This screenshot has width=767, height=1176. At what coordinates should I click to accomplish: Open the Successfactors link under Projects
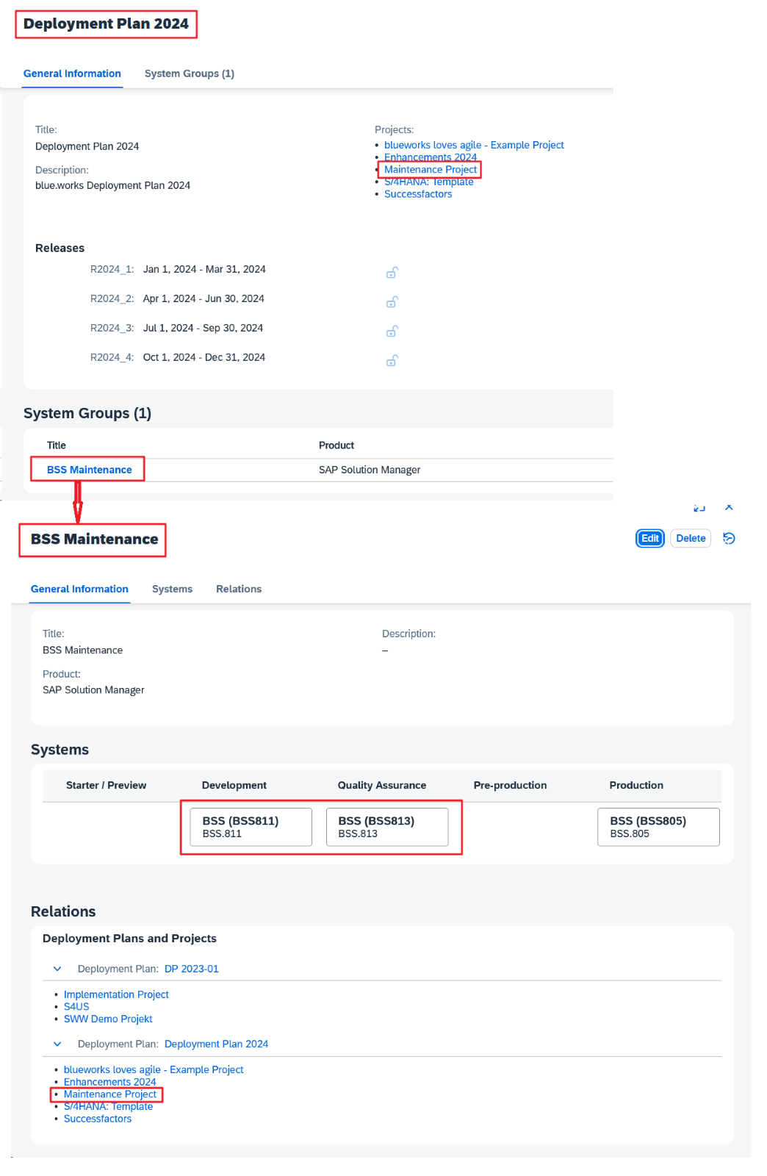(417, 194)
